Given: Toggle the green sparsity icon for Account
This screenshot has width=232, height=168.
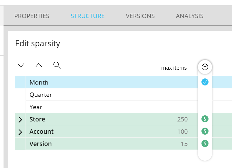Looking at the screenshot, I should [205, 131].
